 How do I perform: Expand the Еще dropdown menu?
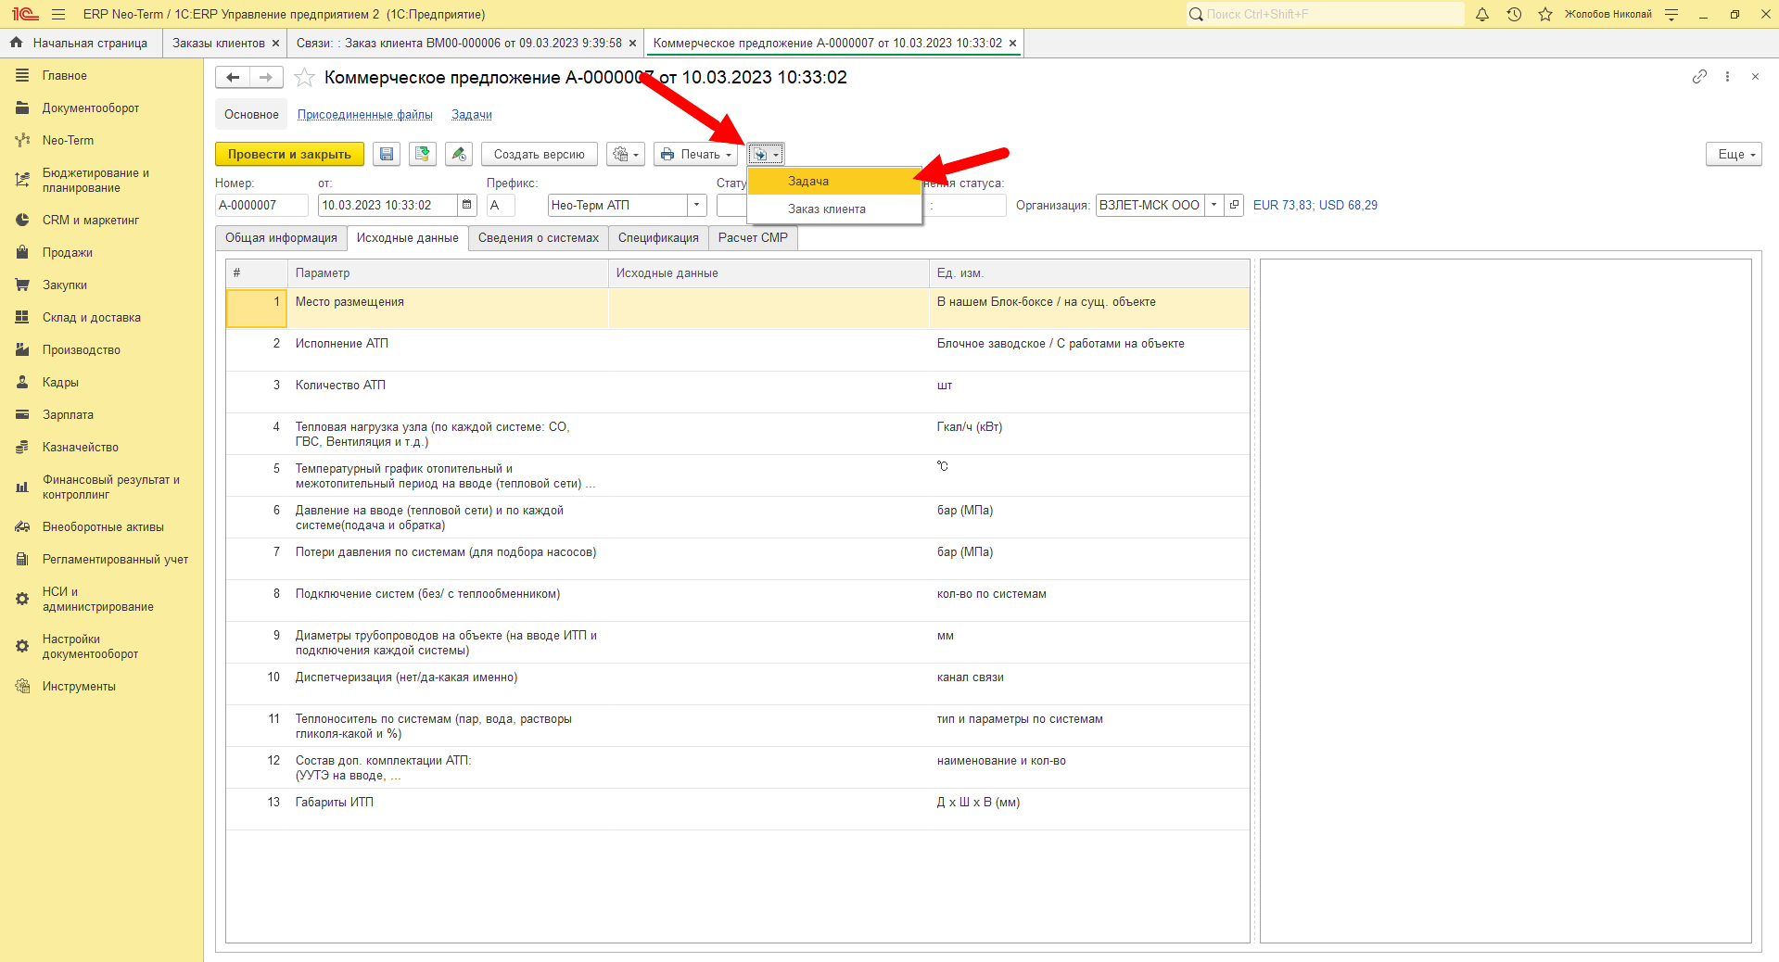1734,154
